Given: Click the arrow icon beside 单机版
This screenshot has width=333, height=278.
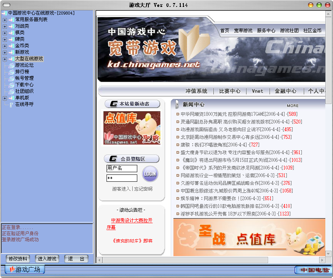Looking at the screenshot, I should (x=11, y=98).
